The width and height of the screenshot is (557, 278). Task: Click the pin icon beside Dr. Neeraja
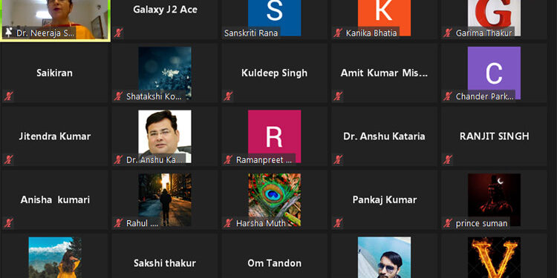pyautogui.click(x=9, y=33)
